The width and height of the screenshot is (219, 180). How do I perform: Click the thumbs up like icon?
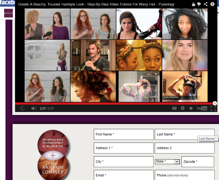(194, 4)
